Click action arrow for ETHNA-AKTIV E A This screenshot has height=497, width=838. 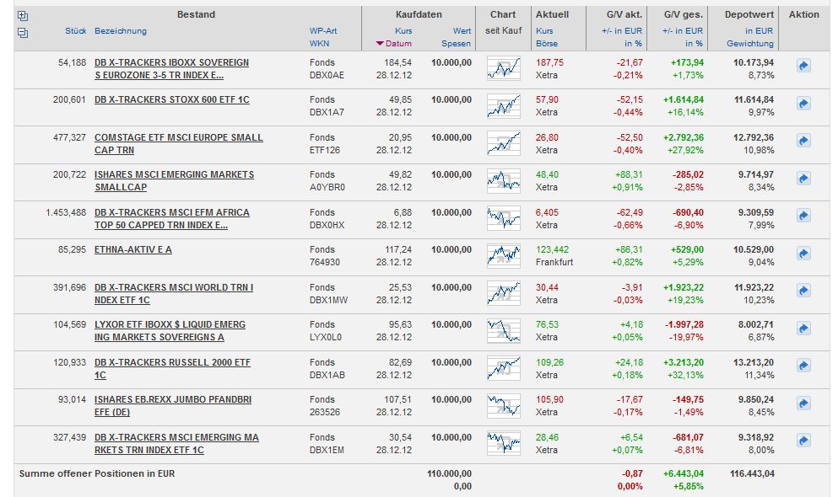(x=803, y=254)
